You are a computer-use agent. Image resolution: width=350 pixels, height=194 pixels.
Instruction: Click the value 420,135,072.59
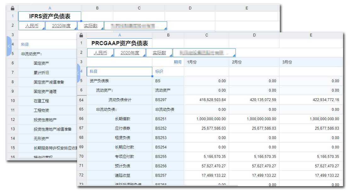(254, 100)
